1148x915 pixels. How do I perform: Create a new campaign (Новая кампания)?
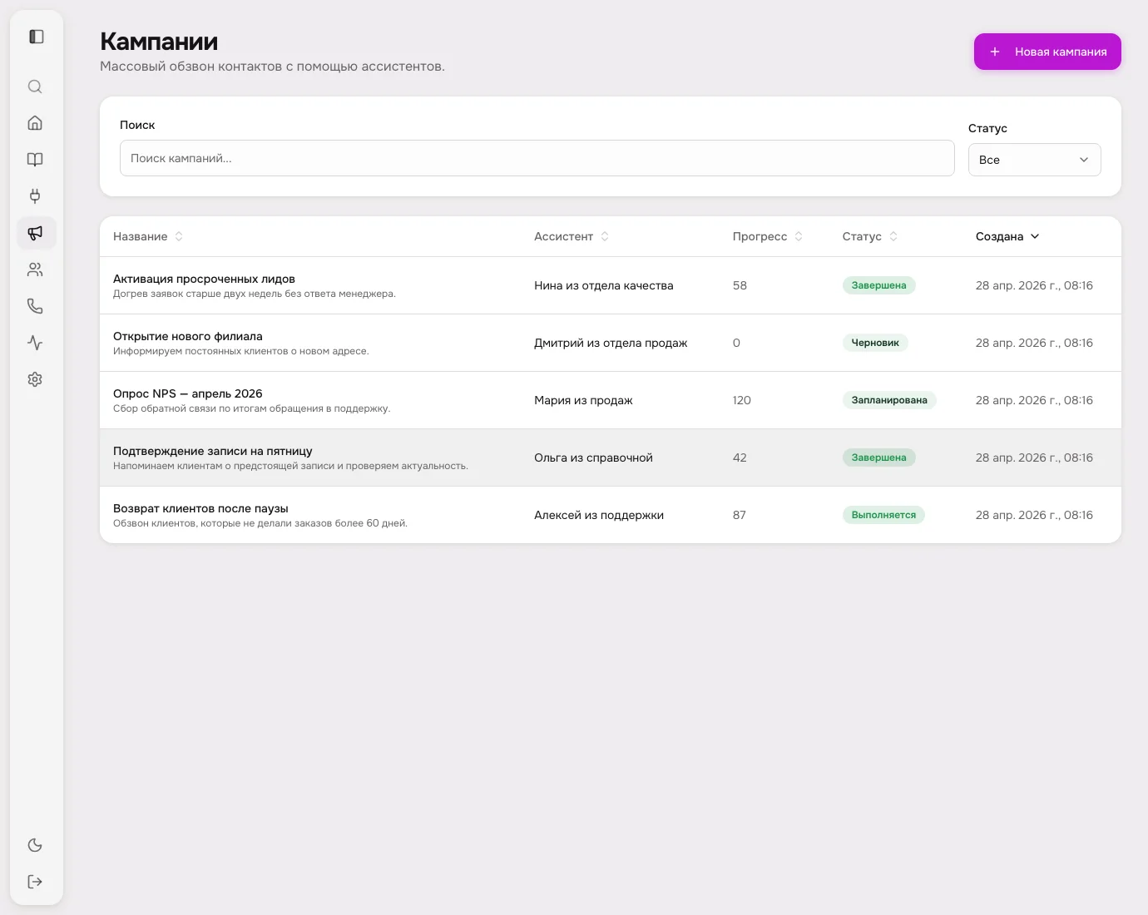pyautogui.click(x=1047, y=52)
